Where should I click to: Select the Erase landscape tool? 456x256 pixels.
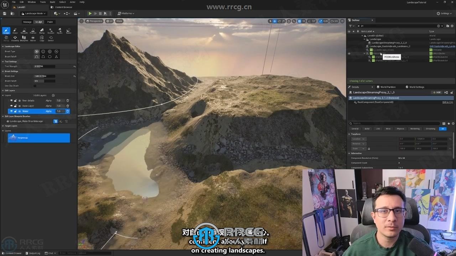pos(15,31)
